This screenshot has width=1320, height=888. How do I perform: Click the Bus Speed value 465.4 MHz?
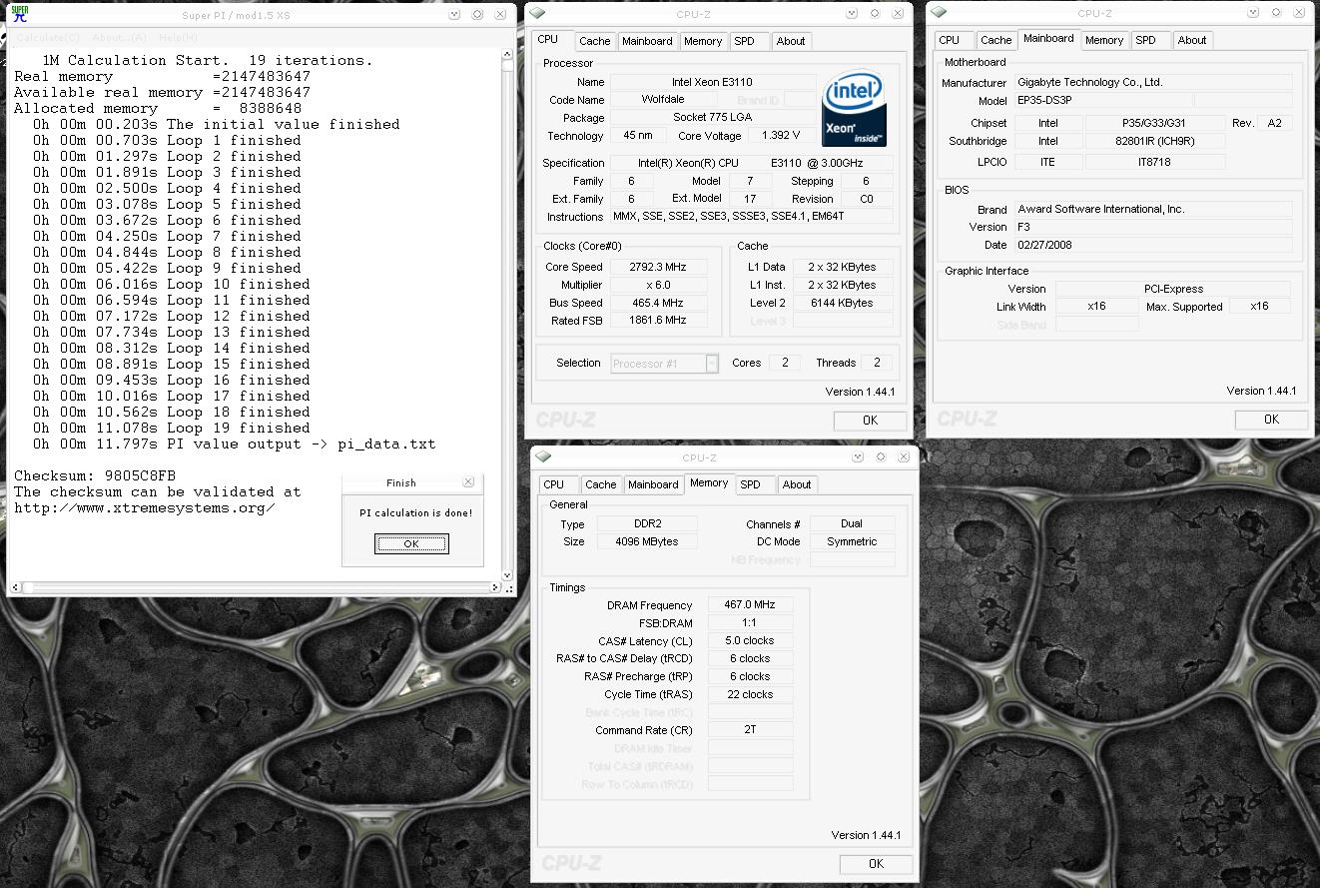tap(658, 303)
